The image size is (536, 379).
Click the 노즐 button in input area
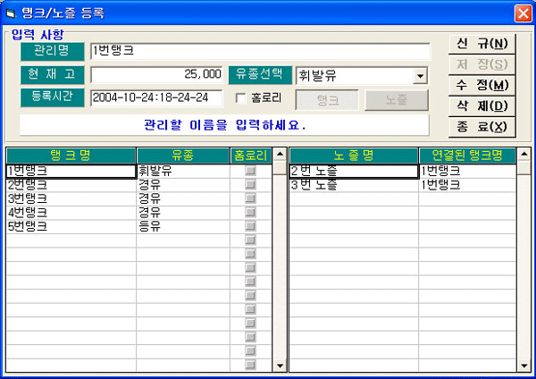click(397, 100)
